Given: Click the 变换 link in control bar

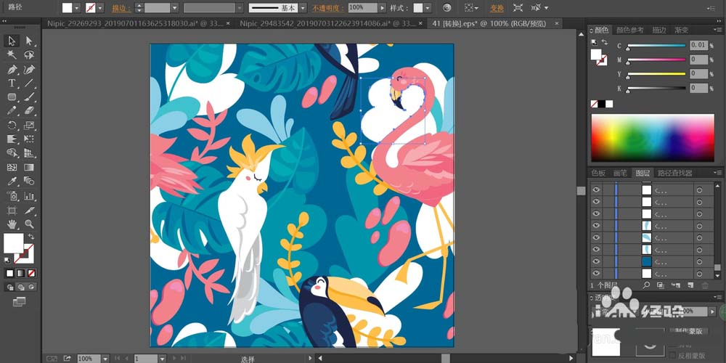Looking at the screenshot, I should pyautogui.click(x=497, y=8).
